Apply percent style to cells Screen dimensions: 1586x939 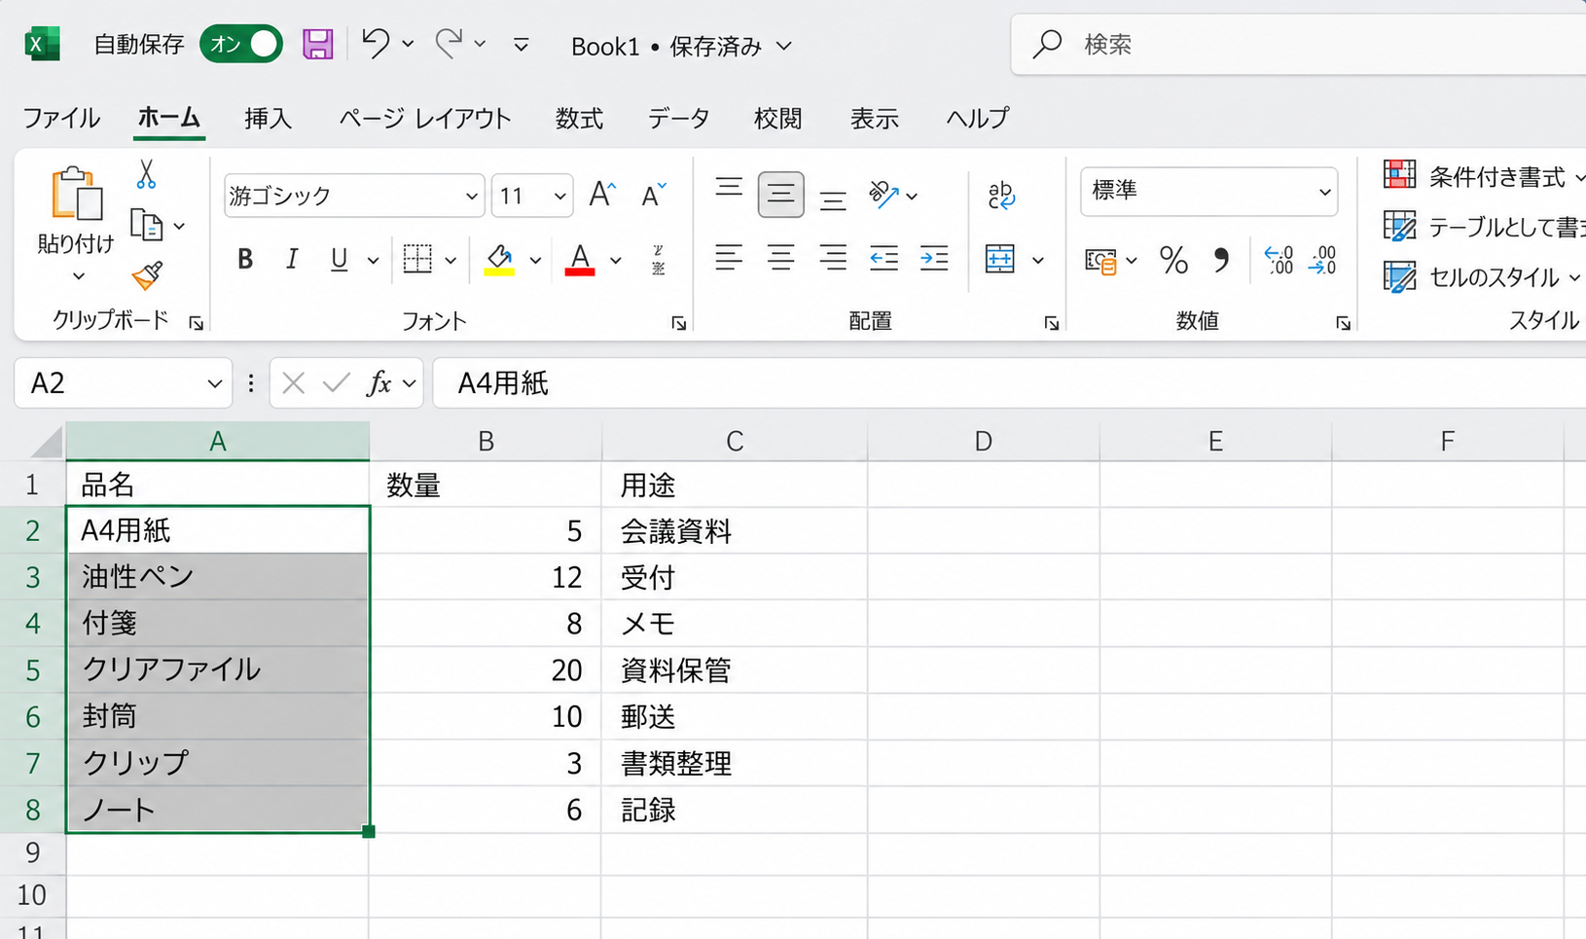(x=1174, y=260)
